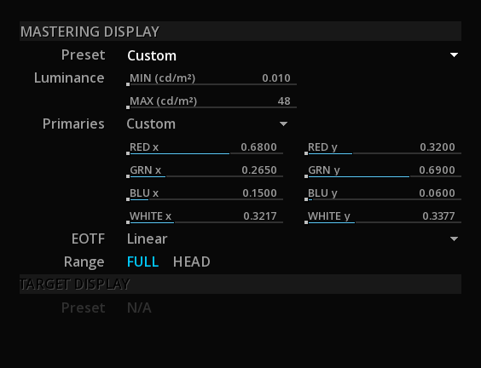This screenshot has height=368, width=481.
Task: Click the TARGET DISPLAY section header
Action: 240,284
